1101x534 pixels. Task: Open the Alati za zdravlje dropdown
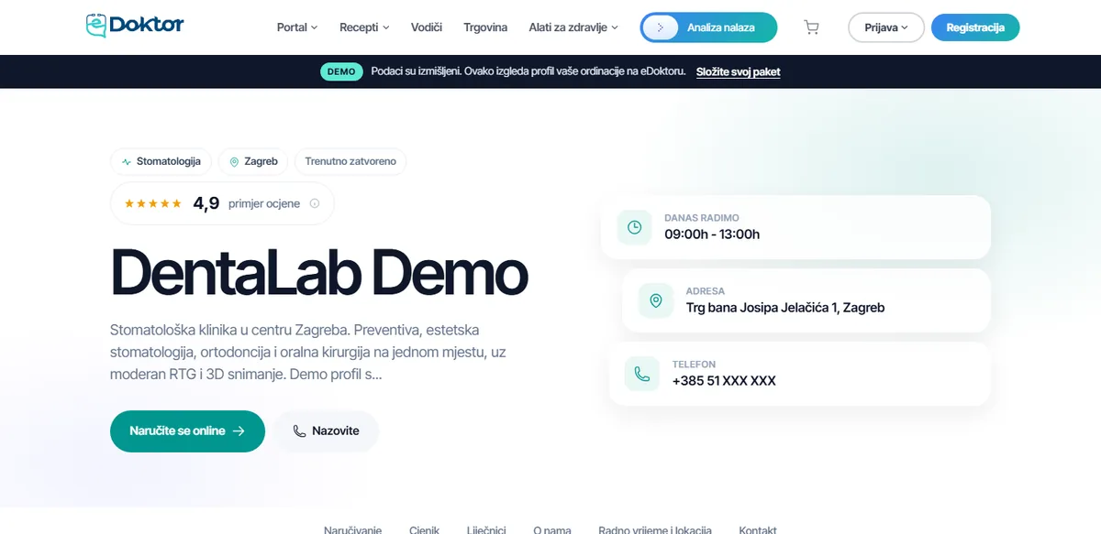573,27
